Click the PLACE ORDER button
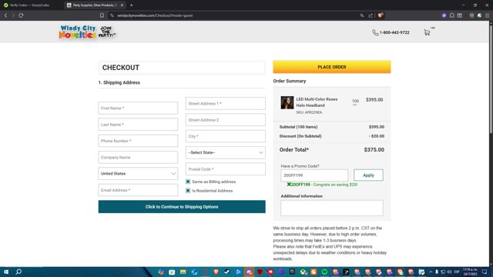 tap(332, 67)
